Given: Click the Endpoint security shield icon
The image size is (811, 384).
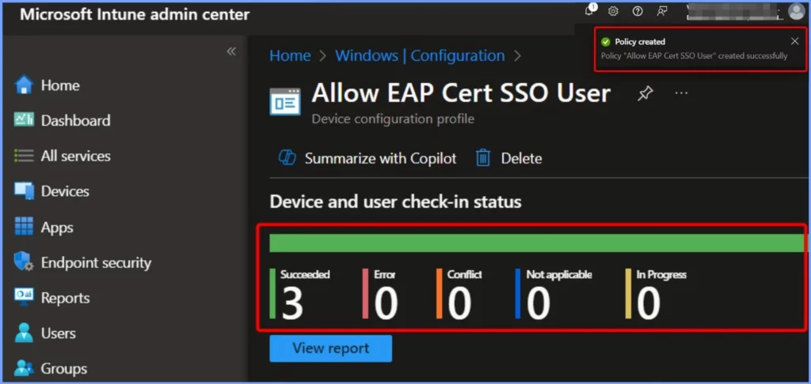Looking at the screenshot, I should click(24, 262).
